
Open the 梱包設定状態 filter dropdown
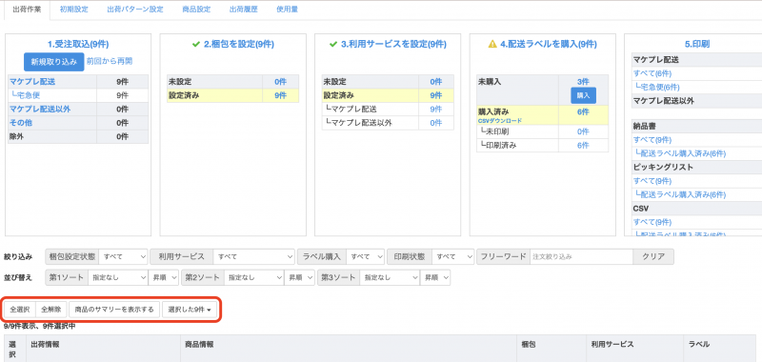123,256
